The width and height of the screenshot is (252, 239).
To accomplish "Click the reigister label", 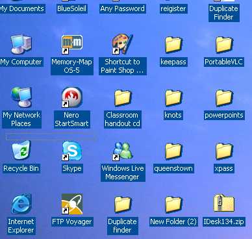I will 173,8.
